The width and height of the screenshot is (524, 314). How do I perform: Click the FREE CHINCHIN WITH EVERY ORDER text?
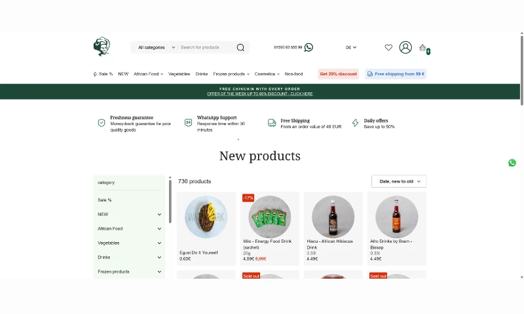[x=259, y=89]
